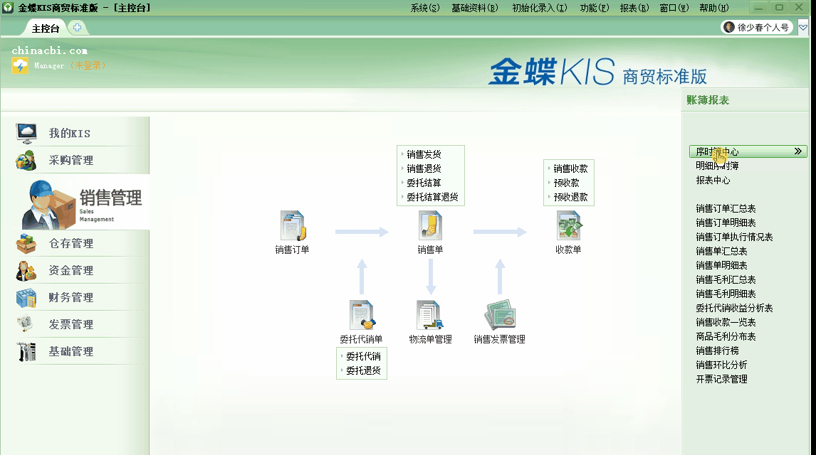Open the 资金管理 module icon
Image resolution: width=816 pixels, height=455 pixels.
27,269
